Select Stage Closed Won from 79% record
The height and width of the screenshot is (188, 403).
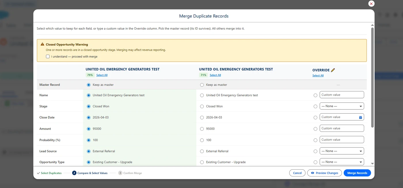click(x=89, y=107)
